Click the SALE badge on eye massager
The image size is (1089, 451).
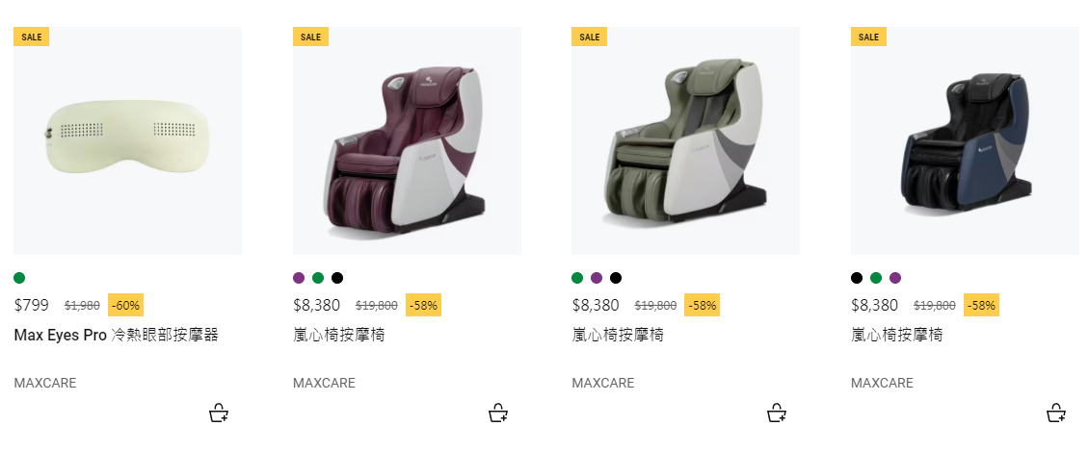point(31,37)
